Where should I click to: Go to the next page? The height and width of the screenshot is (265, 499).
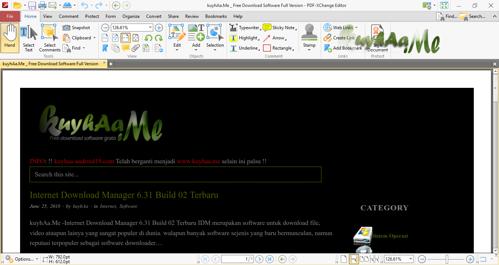tap(259, 259)
